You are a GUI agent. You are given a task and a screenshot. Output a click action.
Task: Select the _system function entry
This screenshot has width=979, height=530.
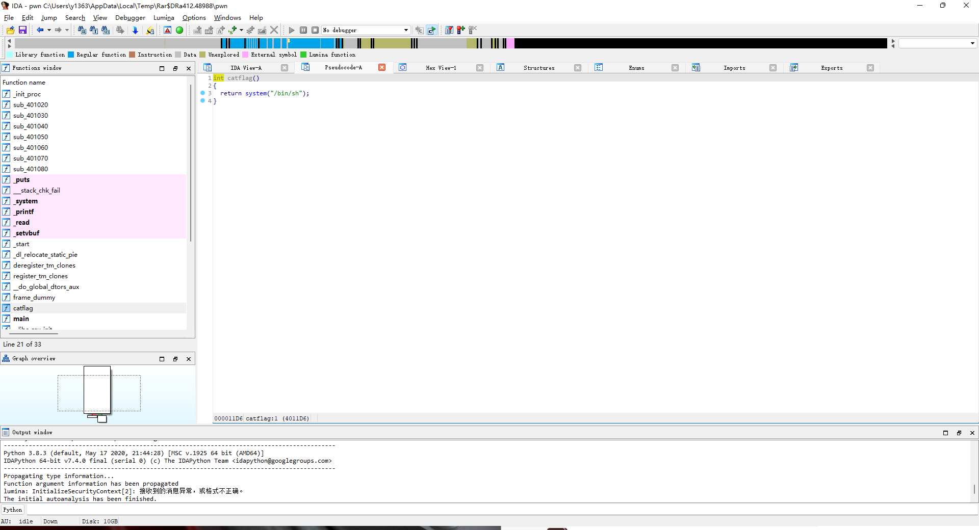point(94,201)
